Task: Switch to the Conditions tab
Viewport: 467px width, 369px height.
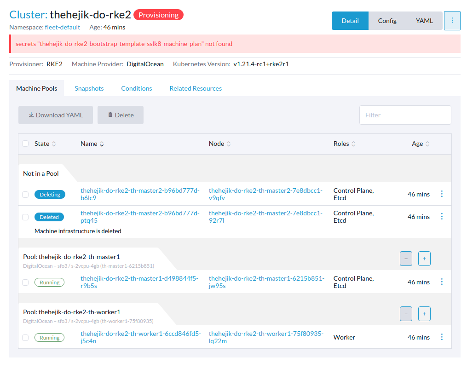Action: (x=136, y=88)
